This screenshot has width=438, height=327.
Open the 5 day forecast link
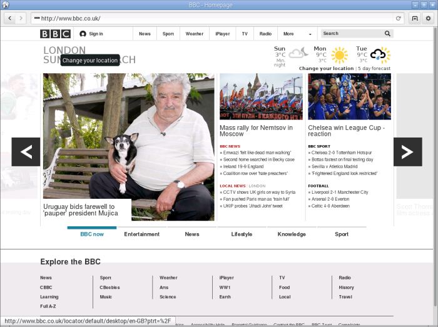pos(374,68)
